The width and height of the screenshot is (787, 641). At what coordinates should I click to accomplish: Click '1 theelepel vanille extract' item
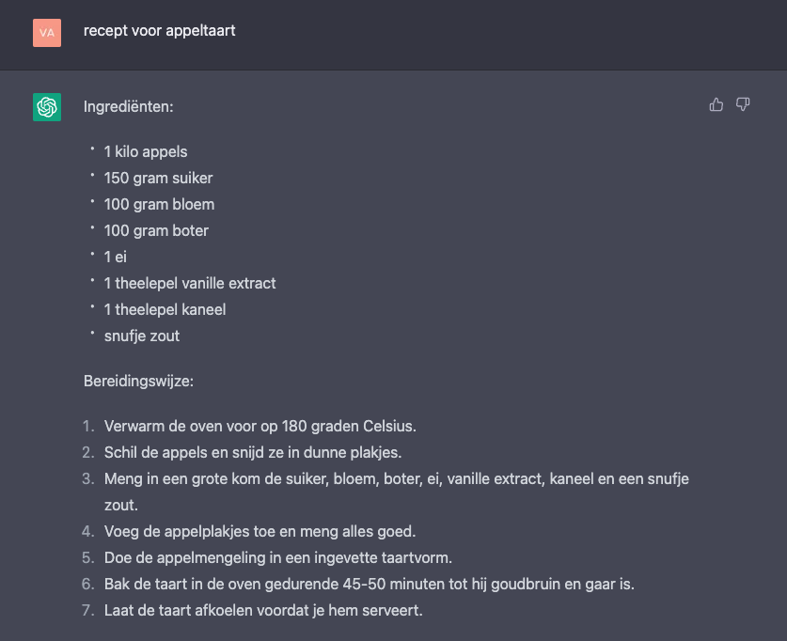(190, 283)
